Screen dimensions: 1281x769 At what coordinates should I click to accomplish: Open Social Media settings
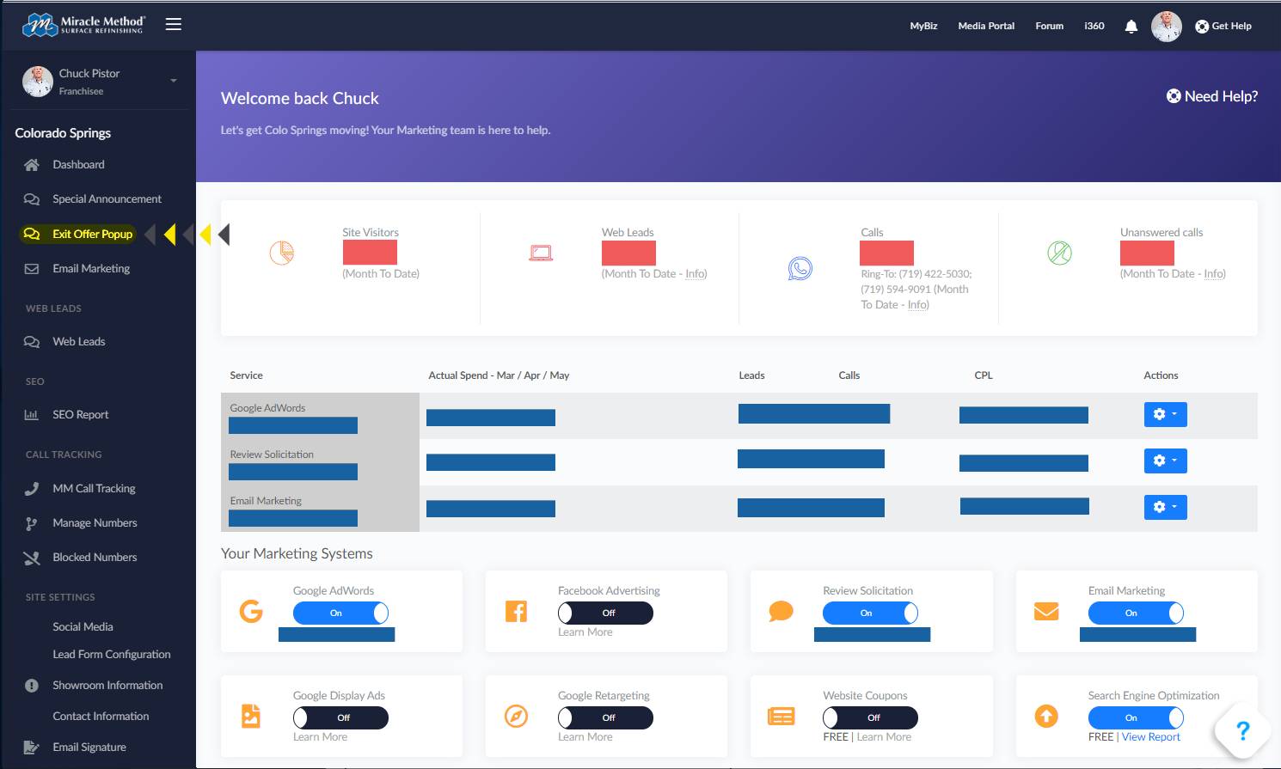tap(83, 627)
